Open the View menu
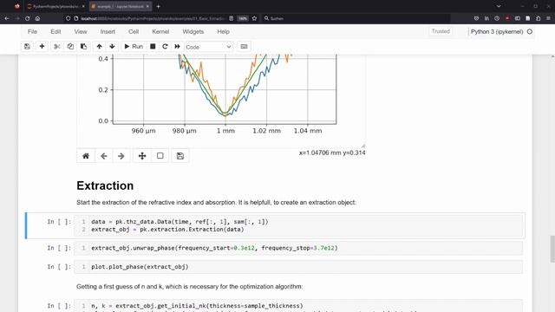The height and width of the screenshot is (312, 555). [x=81, y=31]
